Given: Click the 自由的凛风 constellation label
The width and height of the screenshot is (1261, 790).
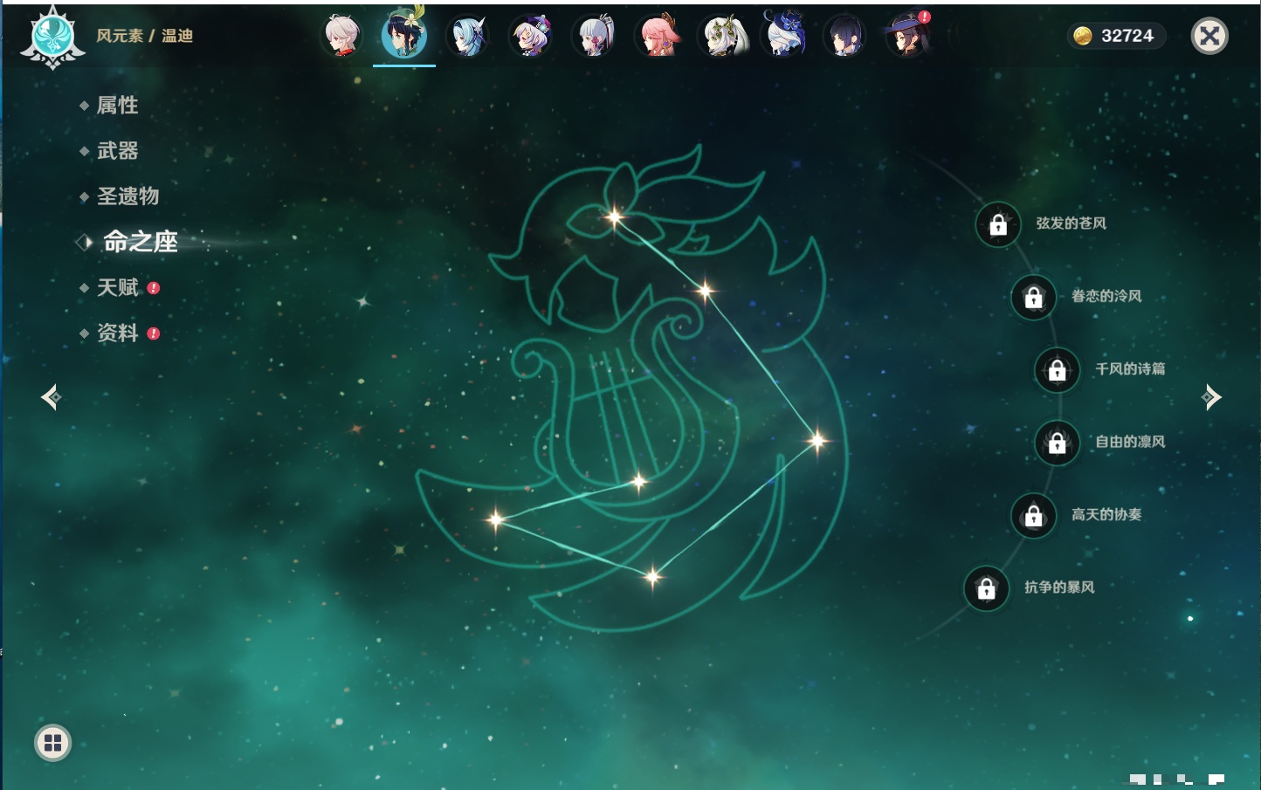Looking at the screenshot, I should click(1131, 442).
